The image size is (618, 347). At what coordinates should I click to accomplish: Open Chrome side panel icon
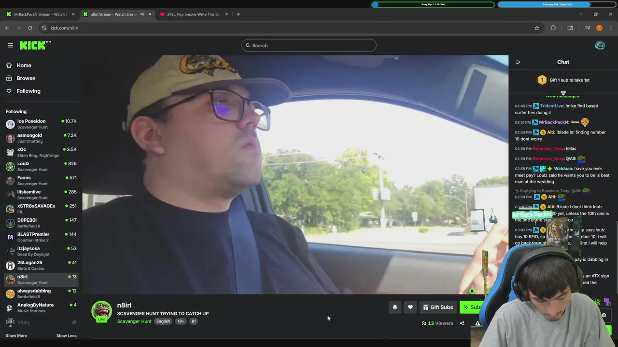(570, 28)
